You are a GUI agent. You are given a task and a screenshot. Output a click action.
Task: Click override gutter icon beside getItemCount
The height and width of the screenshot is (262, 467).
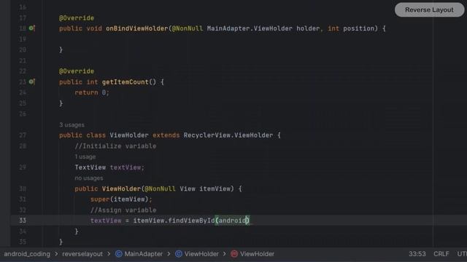point(32,82)
